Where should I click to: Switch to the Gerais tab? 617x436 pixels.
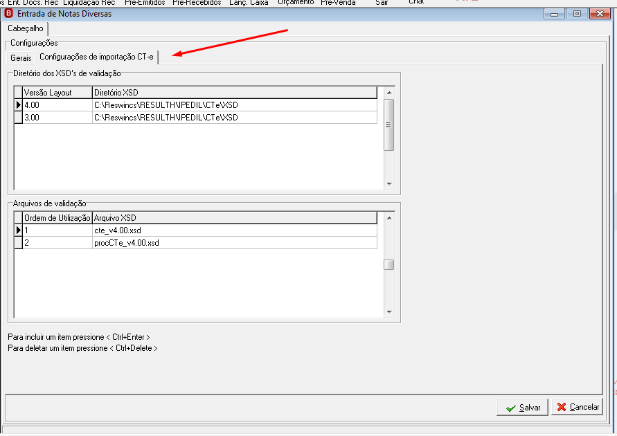[21, 58]
